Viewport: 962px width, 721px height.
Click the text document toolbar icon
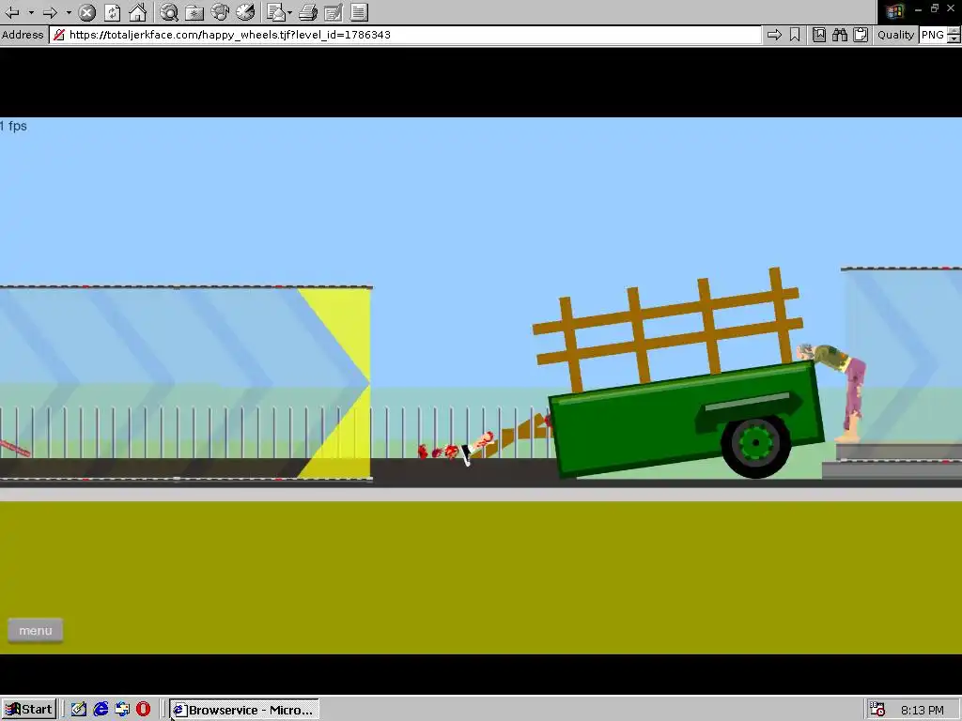pyautogui.click(x=360, y=12)
